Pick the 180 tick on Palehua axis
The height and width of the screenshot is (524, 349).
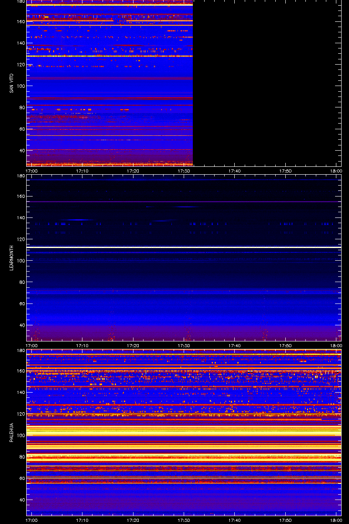21,351
